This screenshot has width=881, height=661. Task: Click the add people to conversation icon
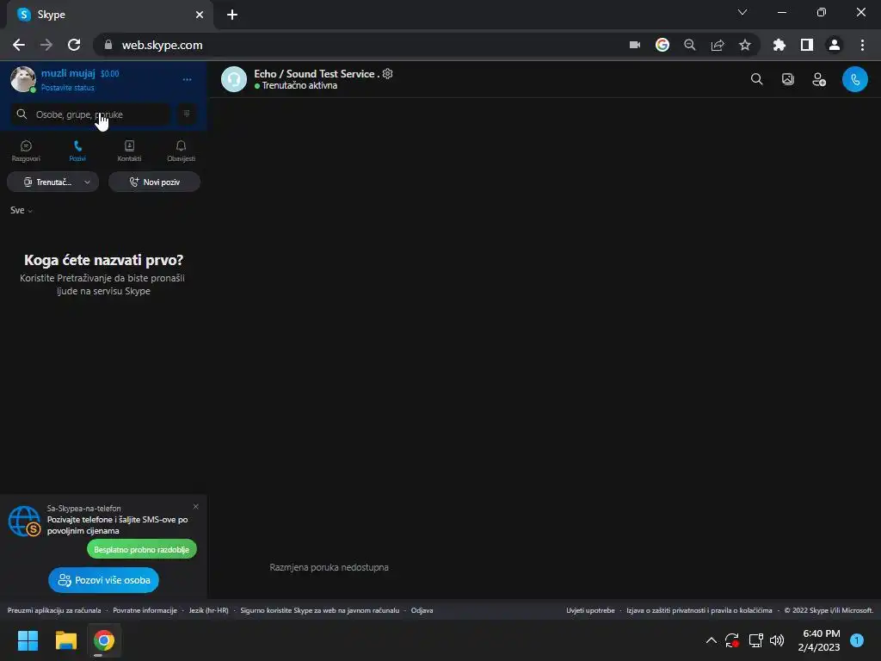819,79
